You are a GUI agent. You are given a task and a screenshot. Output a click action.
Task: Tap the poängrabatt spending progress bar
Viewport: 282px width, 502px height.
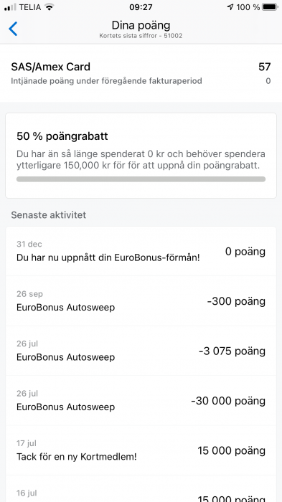[141, 179]
